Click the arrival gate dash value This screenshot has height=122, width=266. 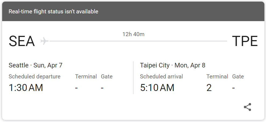[x=234, y=88]
